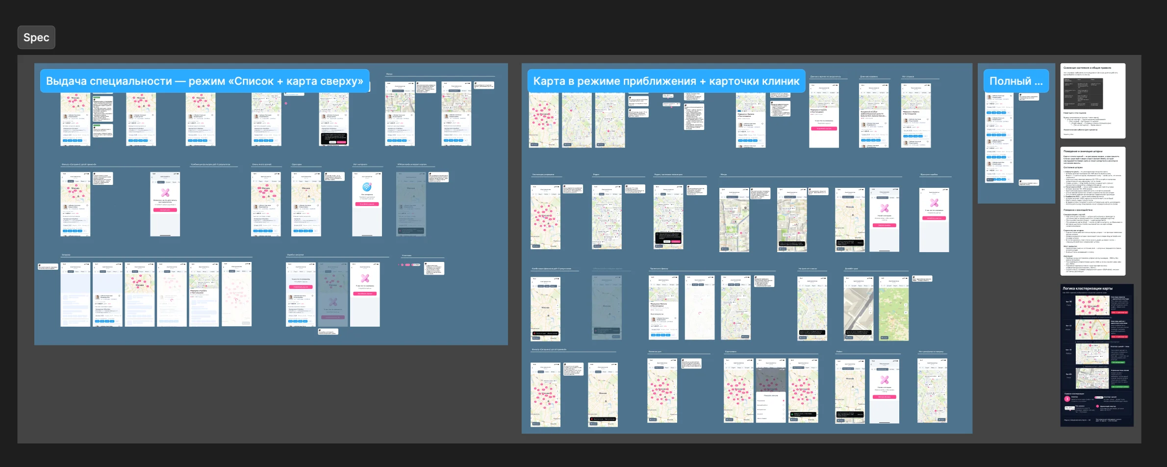
Task: Select section title «Список + карта сверху»
Action: (x=204, y=81)
